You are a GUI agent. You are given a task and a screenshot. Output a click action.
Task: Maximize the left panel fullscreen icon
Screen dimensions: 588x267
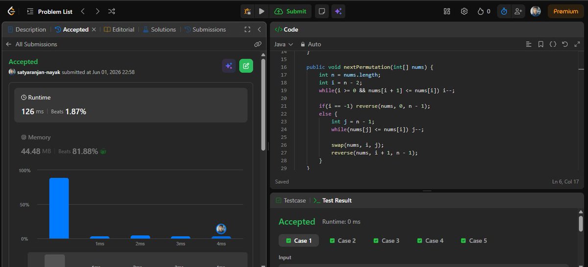pos(247,29)
